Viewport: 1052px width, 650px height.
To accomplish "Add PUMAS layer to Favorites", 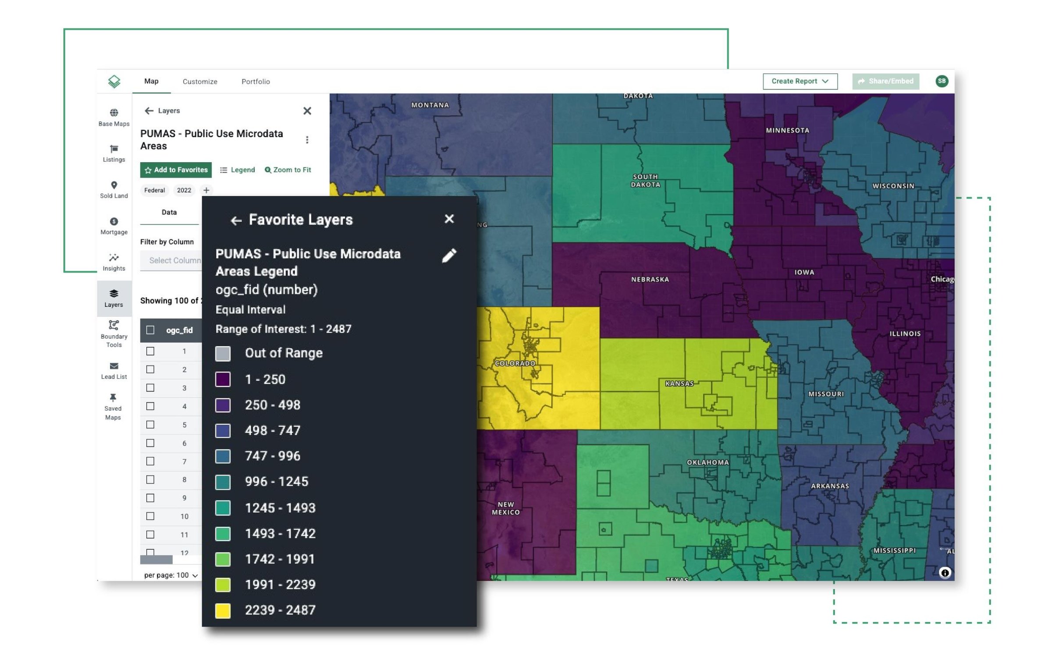I will (175, 170).
